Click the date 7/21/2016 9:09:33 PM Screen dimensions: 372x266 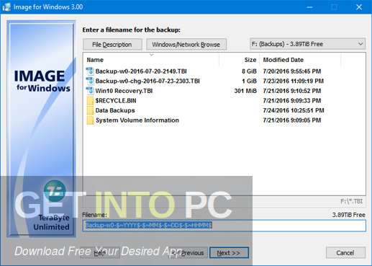(x=292, y=101)
